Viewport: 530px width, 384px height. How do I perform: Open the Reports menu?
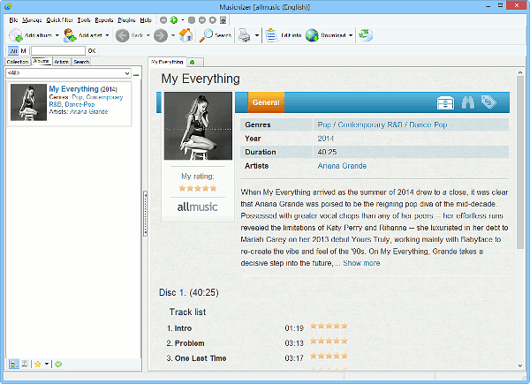point(104,20)
